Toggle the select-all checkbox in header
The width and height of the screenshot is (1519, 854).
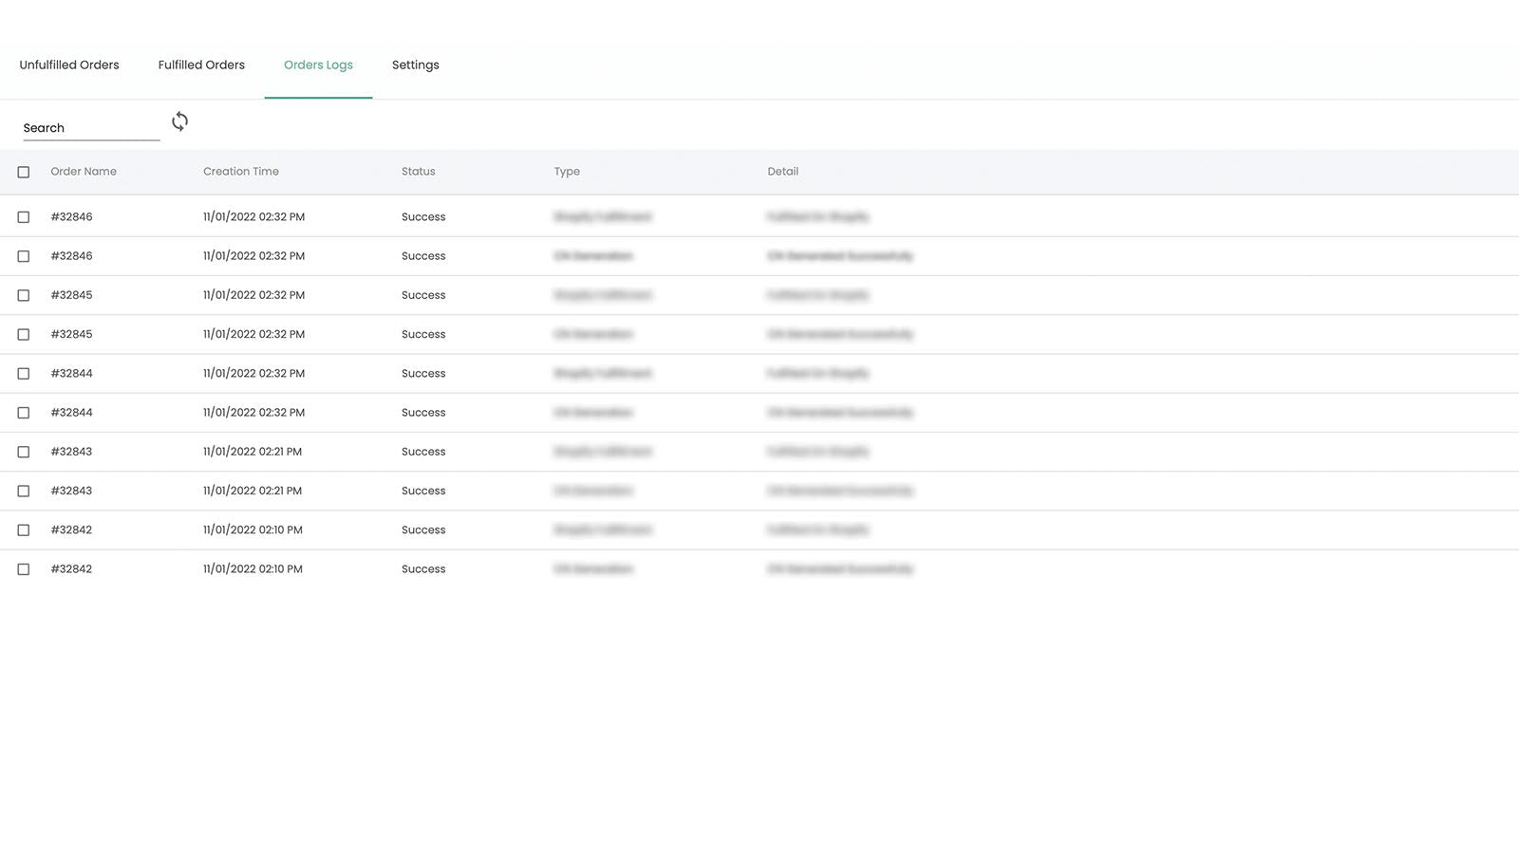(x=24, y=172)
